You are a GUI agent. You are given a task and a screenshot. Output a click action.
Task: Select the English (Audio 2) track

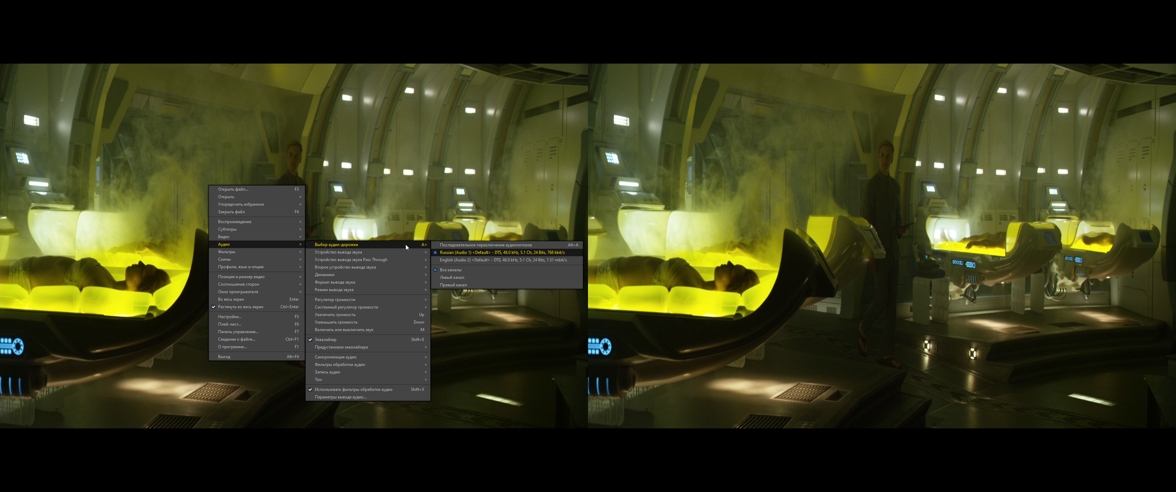pyautogui.click(x=503, y=260)
